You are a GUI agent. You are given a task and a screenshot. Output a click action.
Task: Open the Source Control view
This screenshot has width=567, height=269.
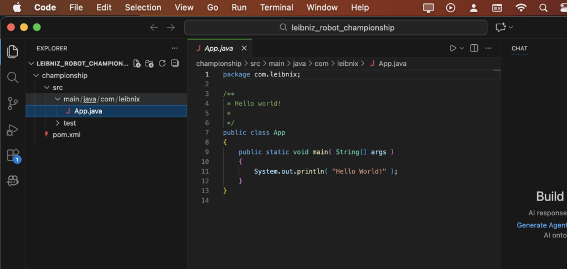12,104
